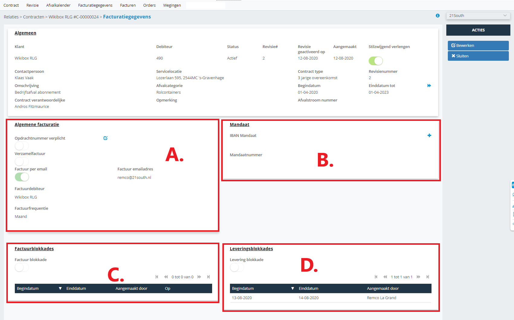The image size is (514, 320).
Task: Click debiteur number 490
Action: tap(160, 58)
